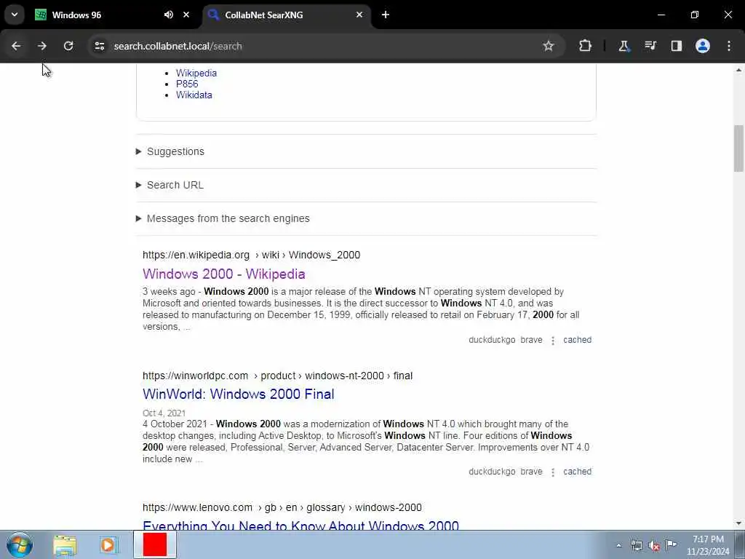
Task: Open the Wikipedia infobox link
Action: pos(196,74)
